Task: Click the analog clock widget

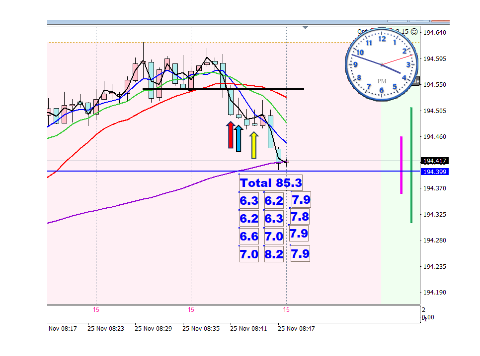Action: click(x=382, y=64)
